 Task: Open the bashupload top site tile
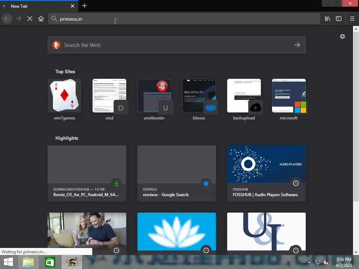(x=244, y=100)
